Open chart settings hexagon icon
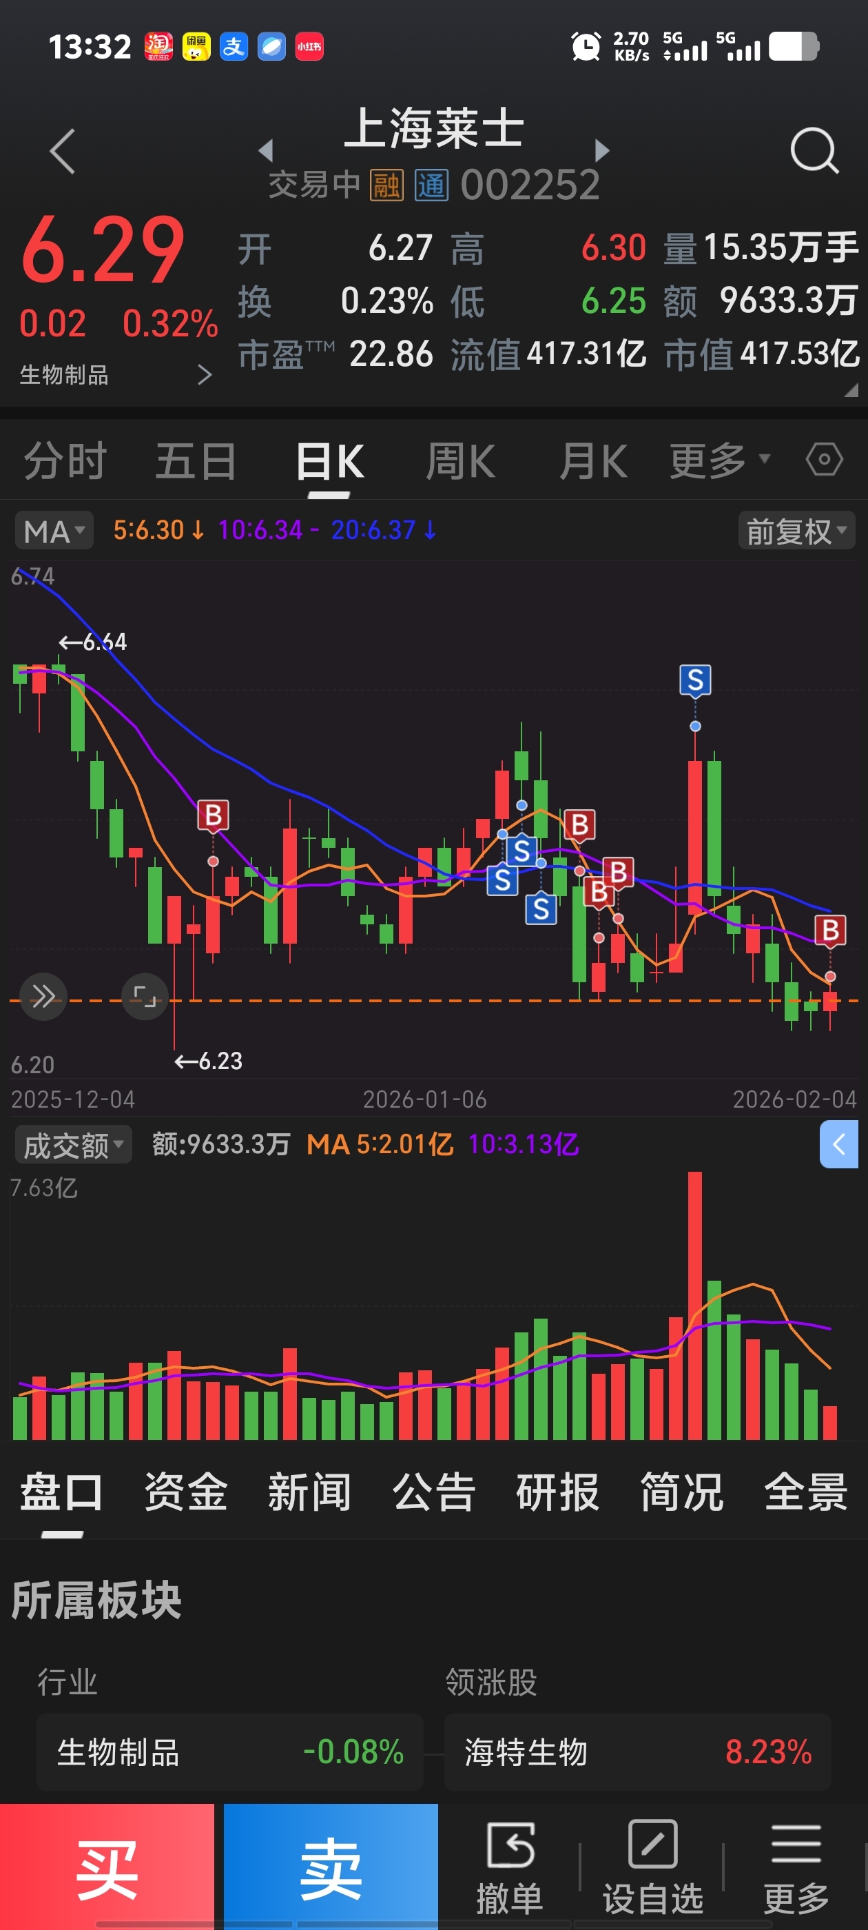 click(824, 459)
